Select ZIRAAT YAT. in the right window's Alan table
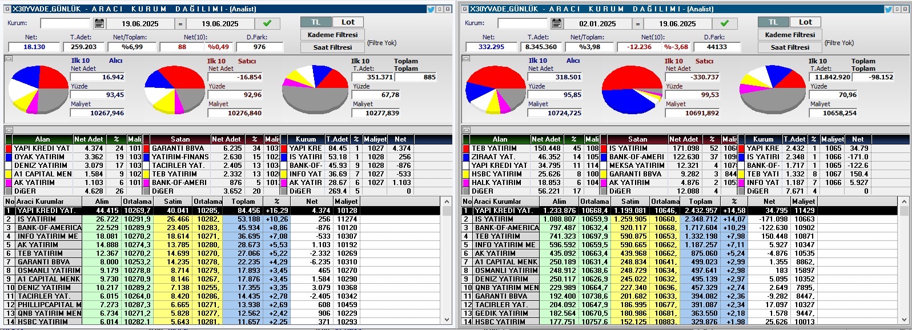The width and height of the screenshot is (912, 330). (531, 157)
